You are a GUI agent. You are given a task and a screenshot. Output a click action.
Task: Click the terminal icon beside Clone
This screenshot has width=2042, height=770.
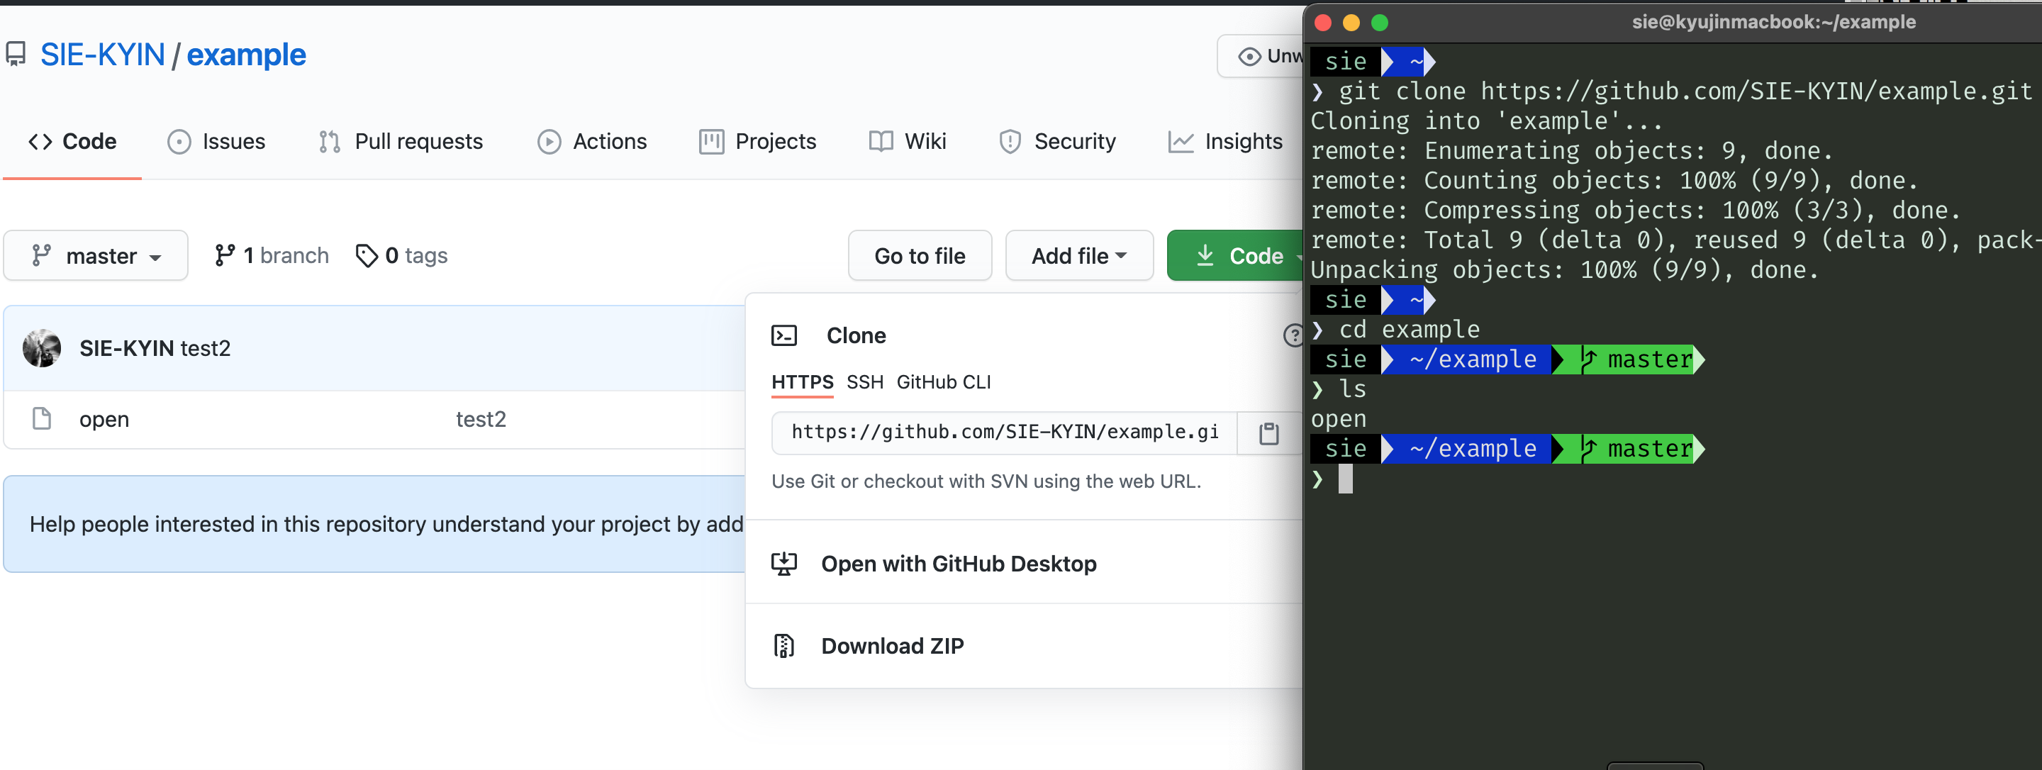[x=784, y=335]
